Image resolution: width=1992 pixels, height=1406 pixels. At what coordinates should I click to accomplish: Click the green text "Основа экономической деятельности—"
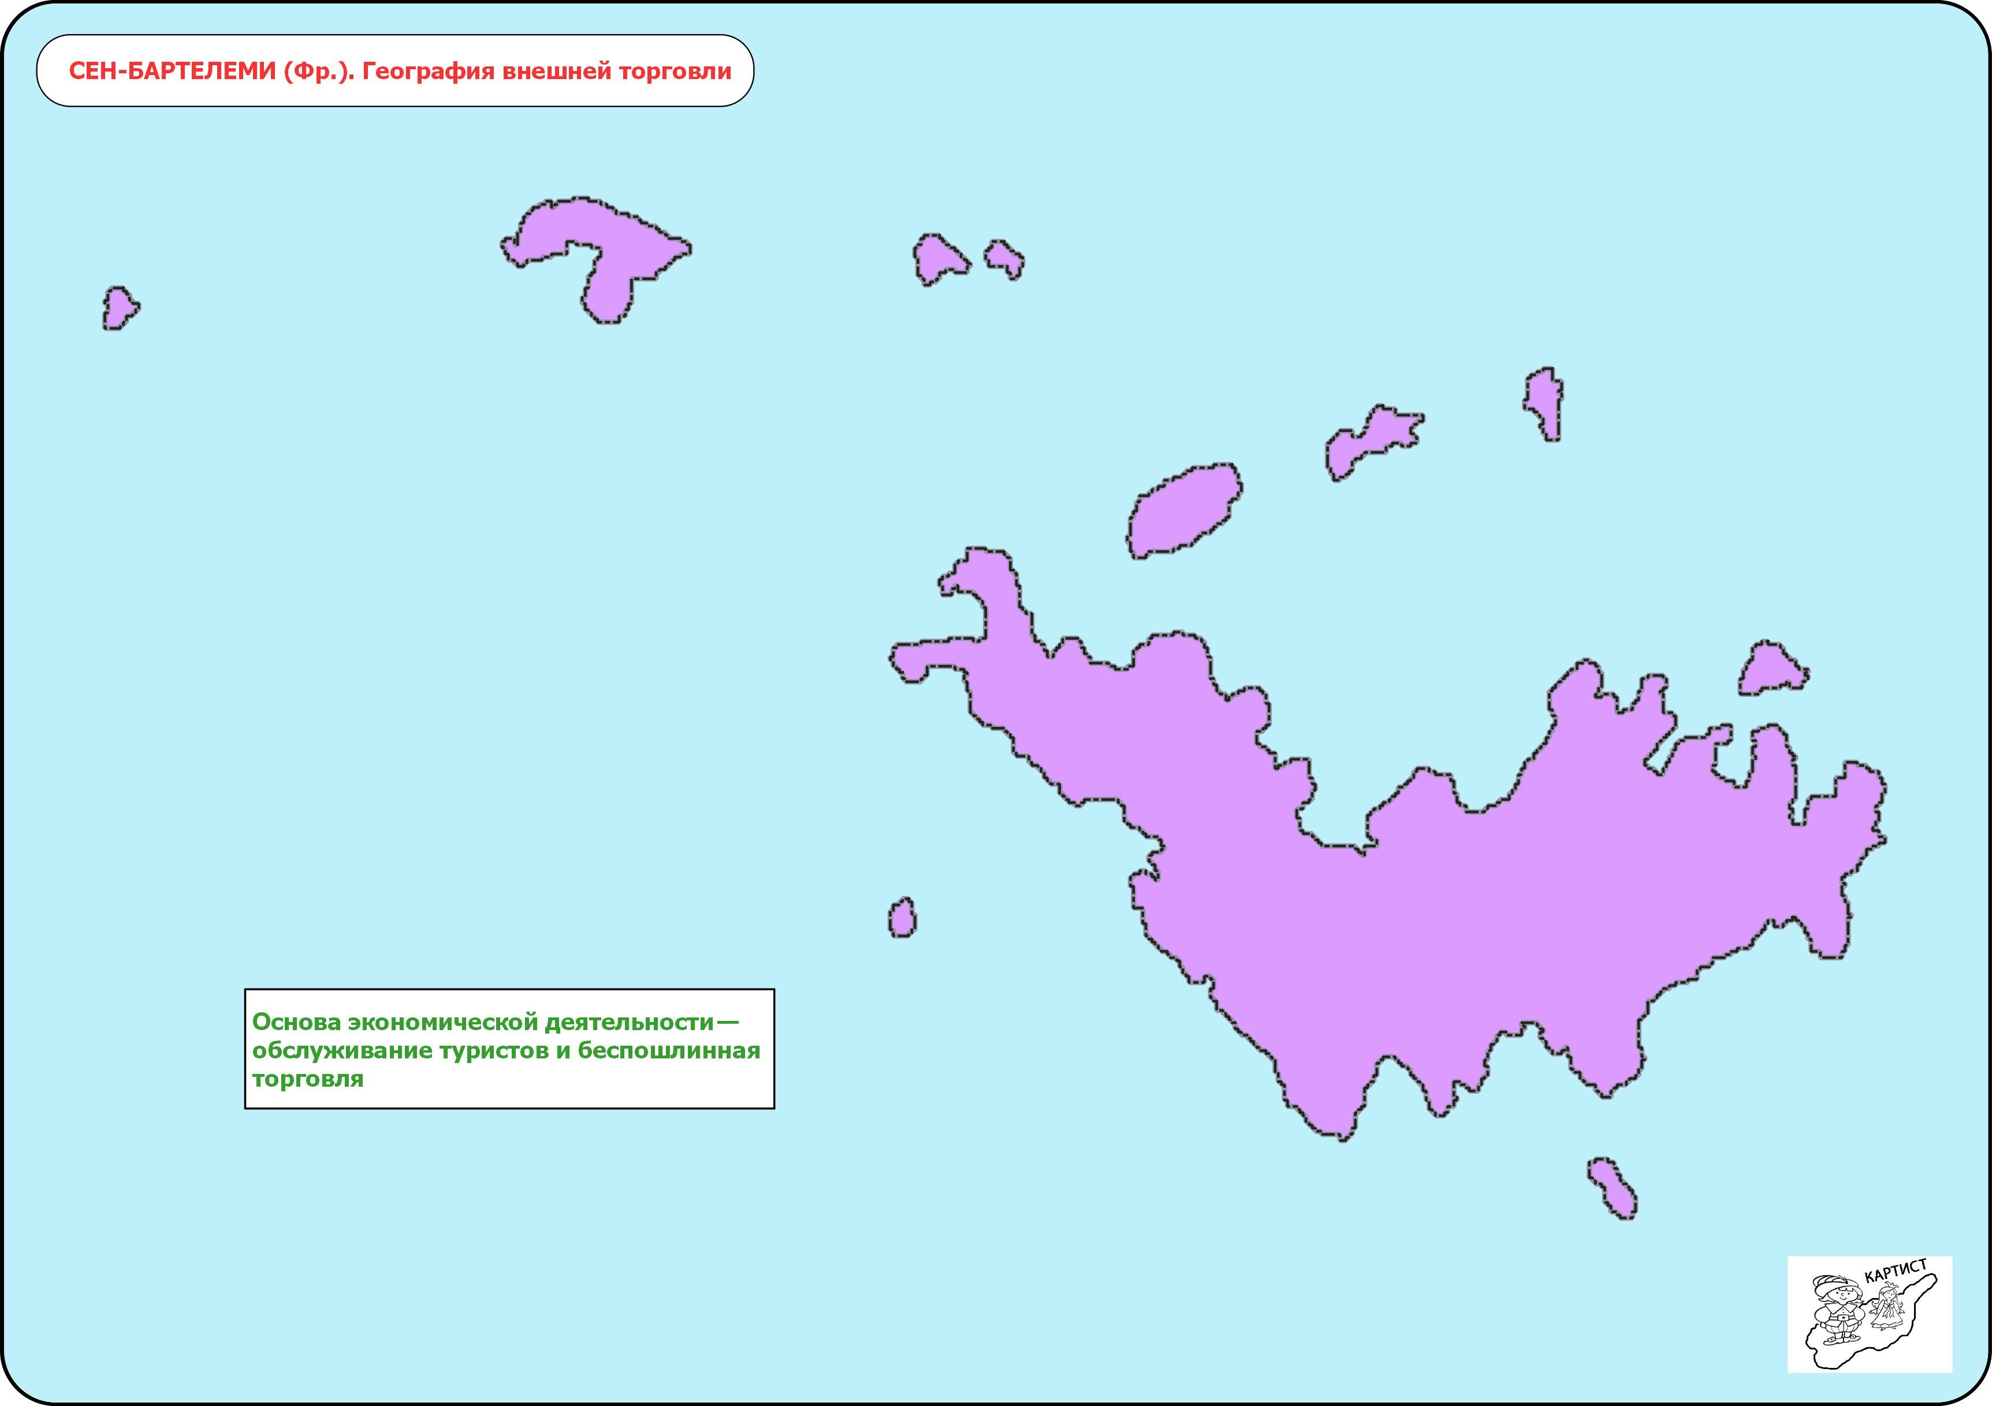[496, 1022]
